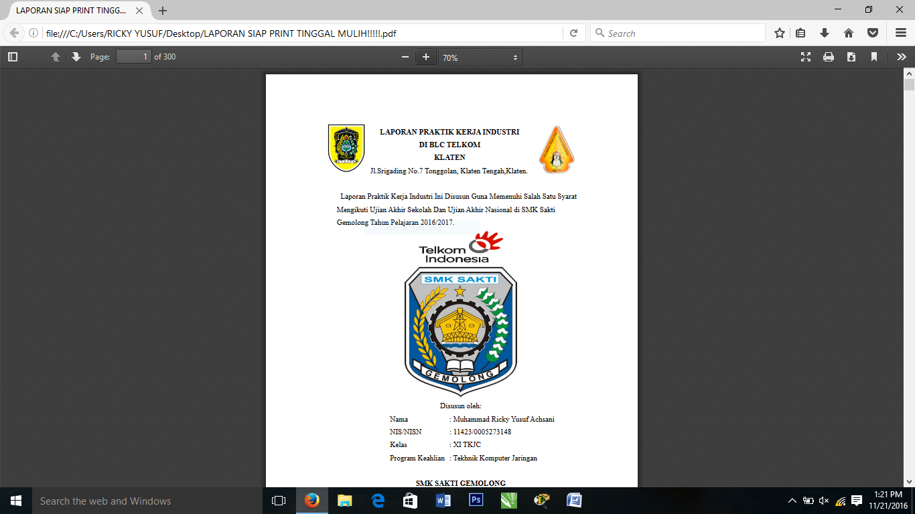Click the 'Disusun oleh:' text

point(461,406)
